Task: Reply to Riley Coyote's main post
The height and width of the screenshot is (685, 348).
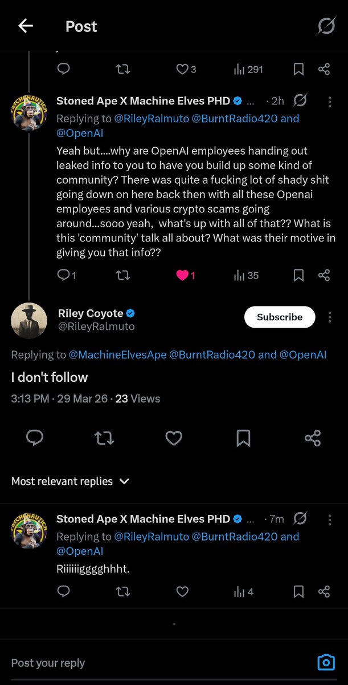Action: point(35,438)
